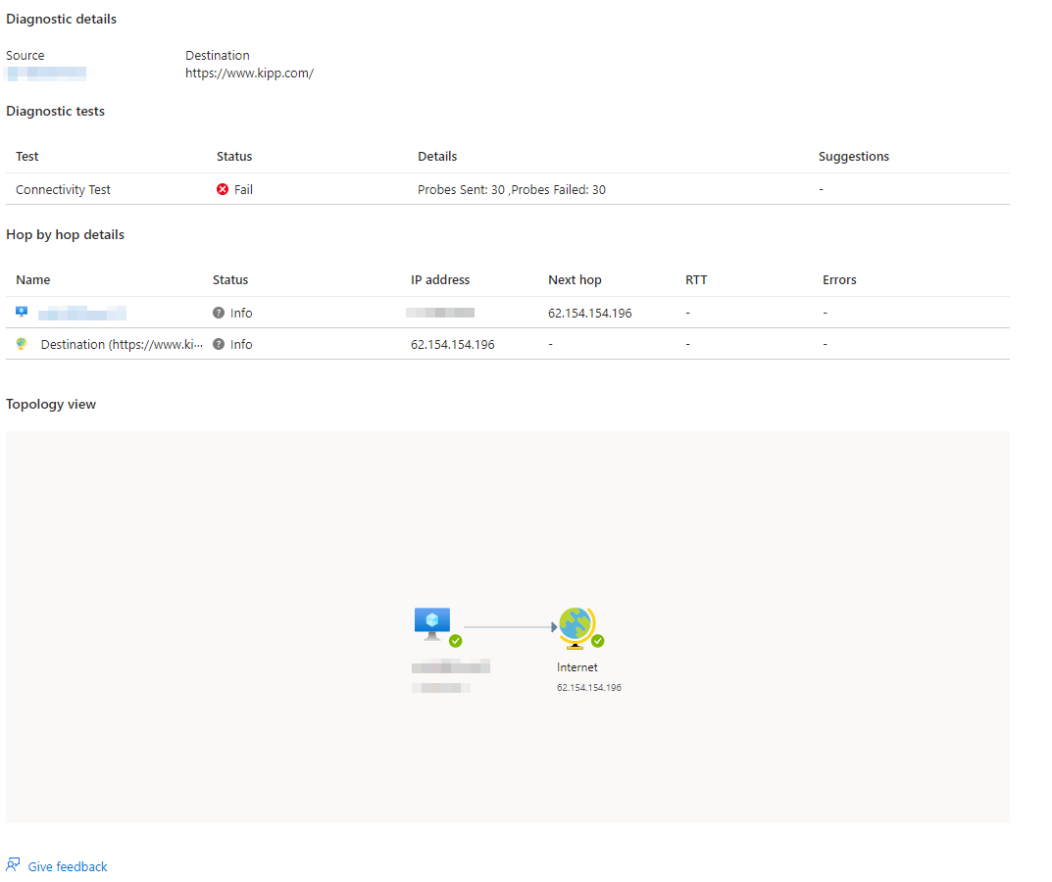
Task: Click Destination row IP address 62.154.154.196
Action: point(453,345)
